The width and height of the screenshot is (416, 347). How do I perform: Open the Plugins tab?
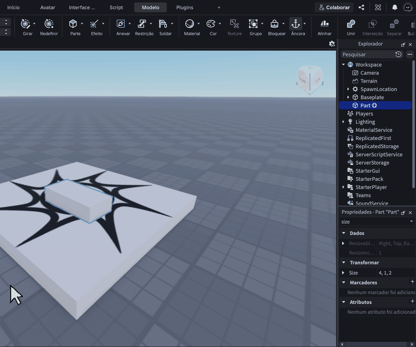(x=185, y=8)
